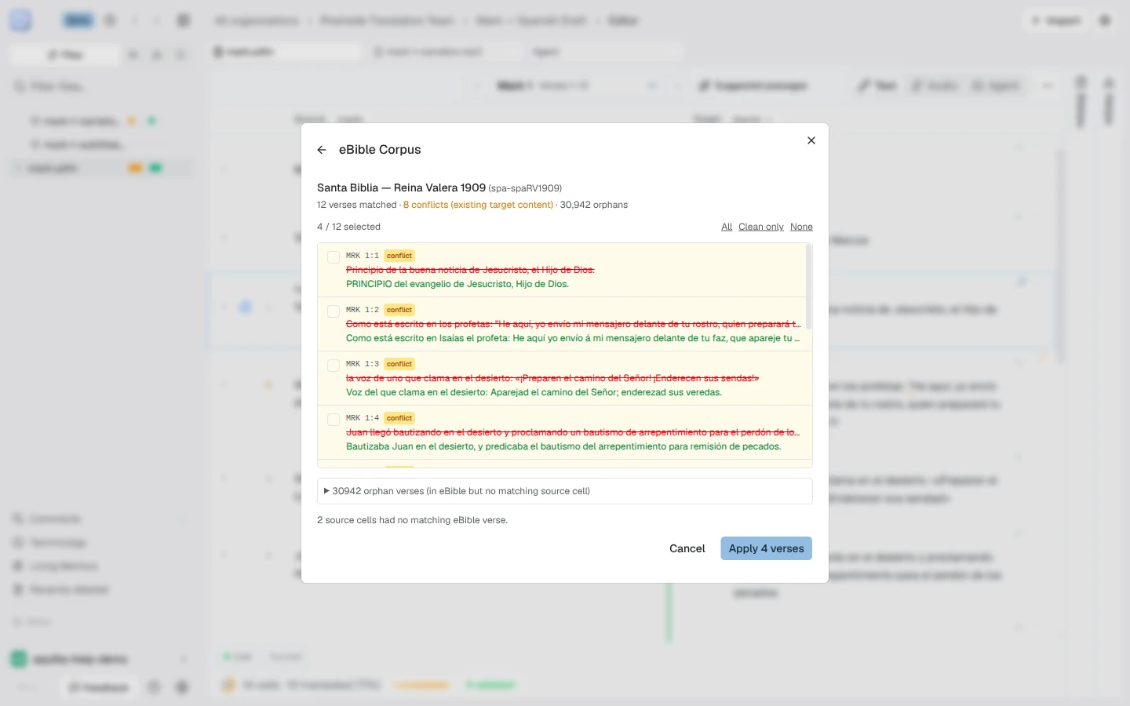Click struck-through 'la voz de uno que clama' text
1130x706 pixels.
point(552,378)
